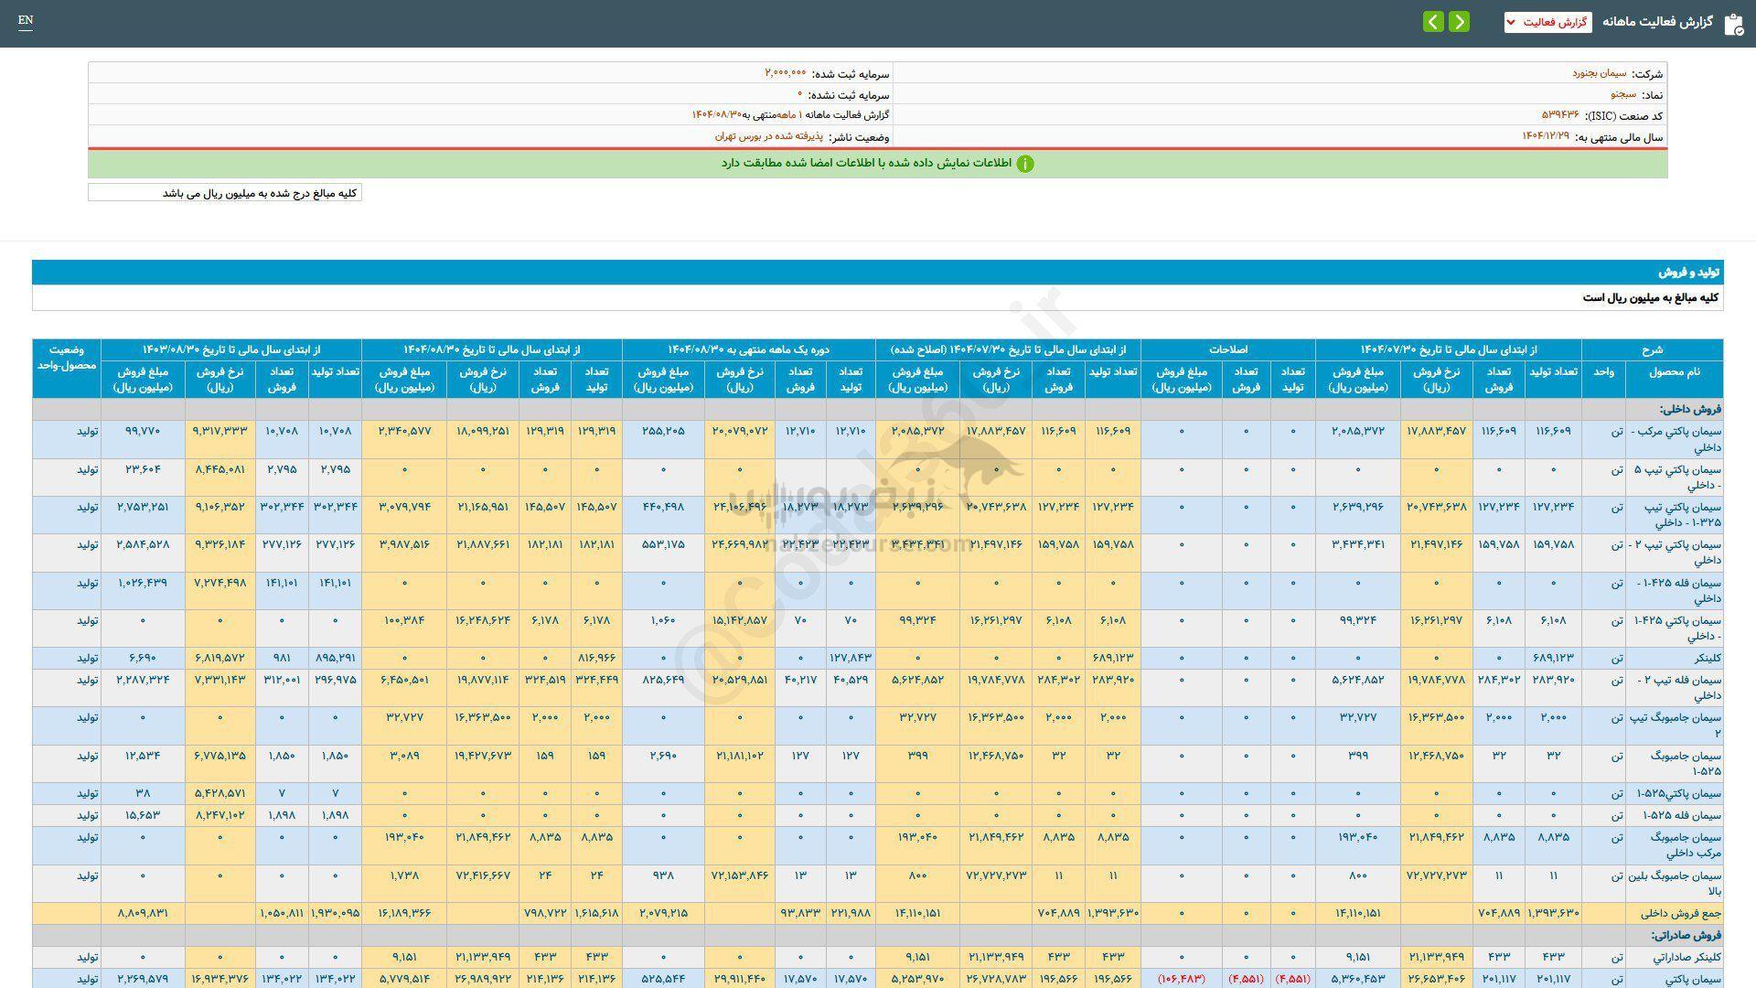Click the شرح column group header
The height and width of the screenshot is (988, 1756).
[1652, 349]
